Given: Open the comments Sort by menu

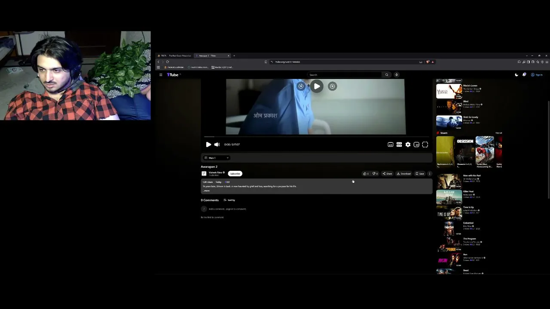Looking at the screenshot, I should [229, 200].
